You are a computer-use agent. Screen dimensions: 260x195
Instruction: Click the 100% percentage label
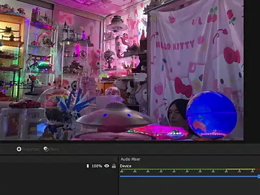click(x=97, y=166)
